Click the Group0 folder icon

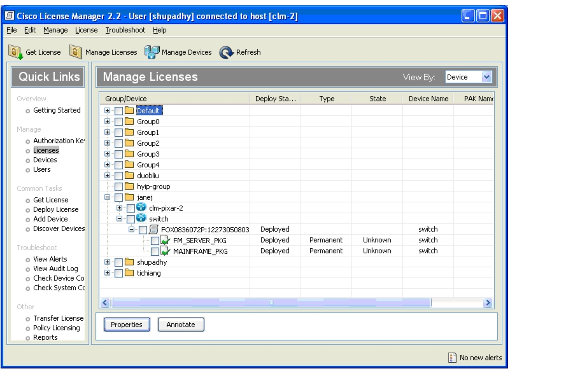[x=129, y=122]
